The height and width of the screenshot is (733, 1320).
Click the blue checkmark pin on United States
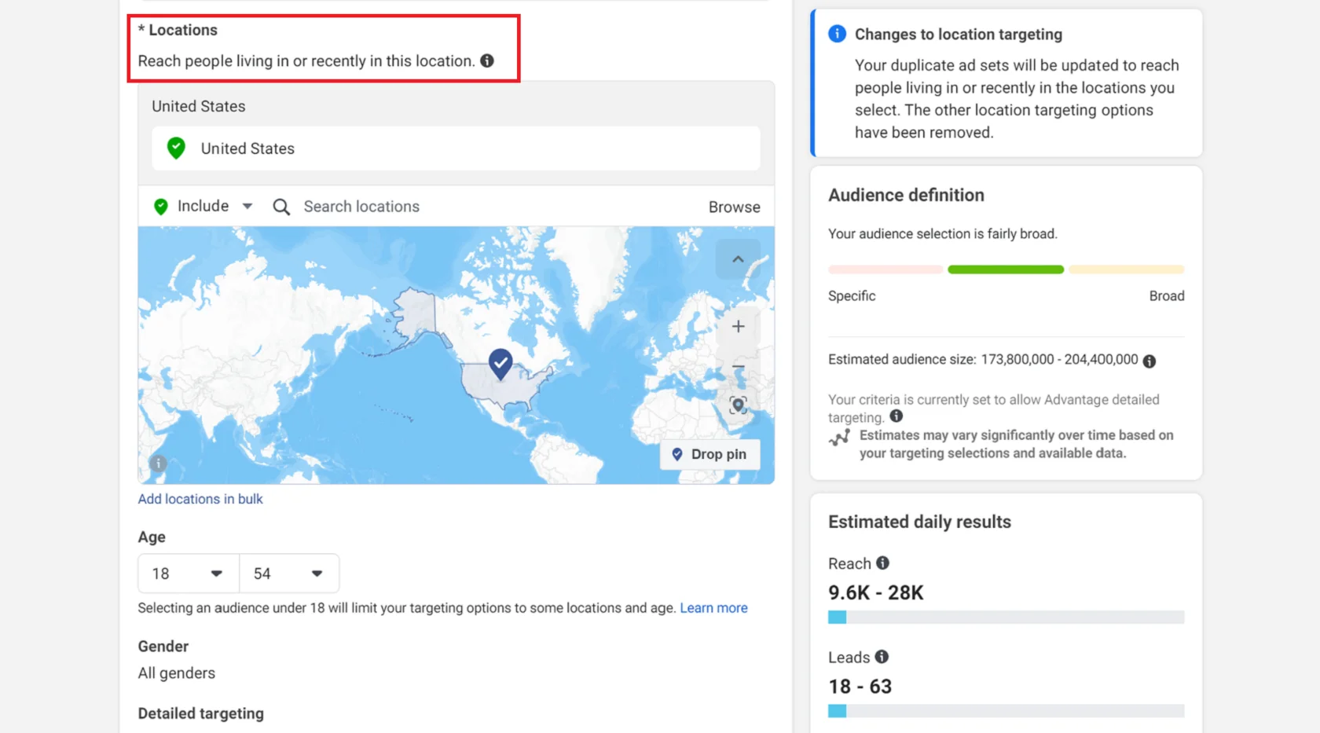coord(500,363)
